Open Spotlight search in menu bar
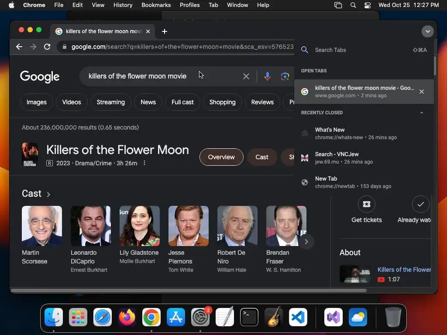Image resolution: width=447 pixels, height=335 pixels. 353,5
